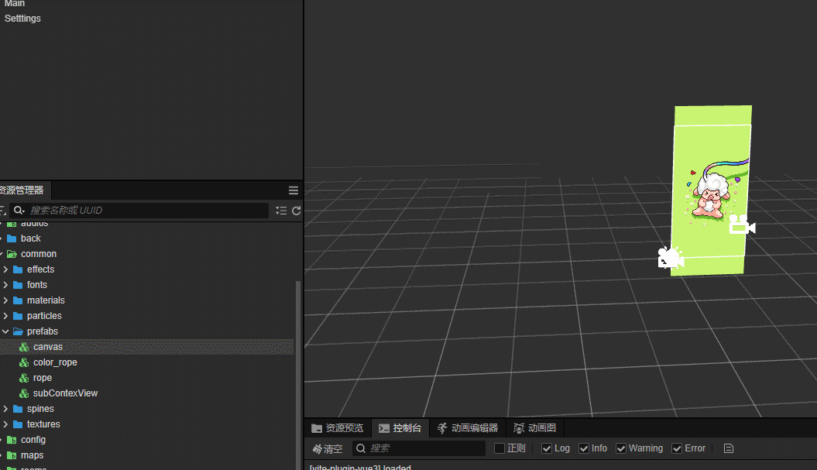Viewport: 817px width, 470px height.
Task: Select the particles folder row
Action: point(147,316)
